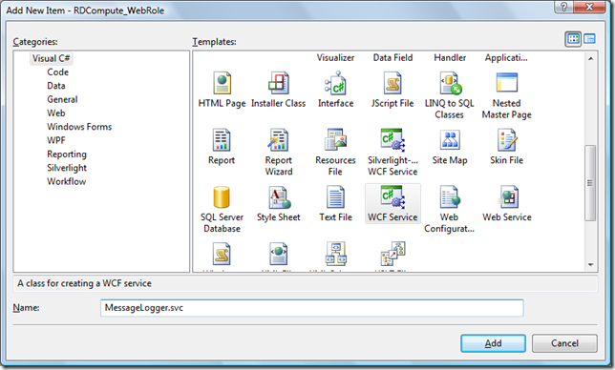Open the Code category
This screenshot has height=370, width=615.
57,72
